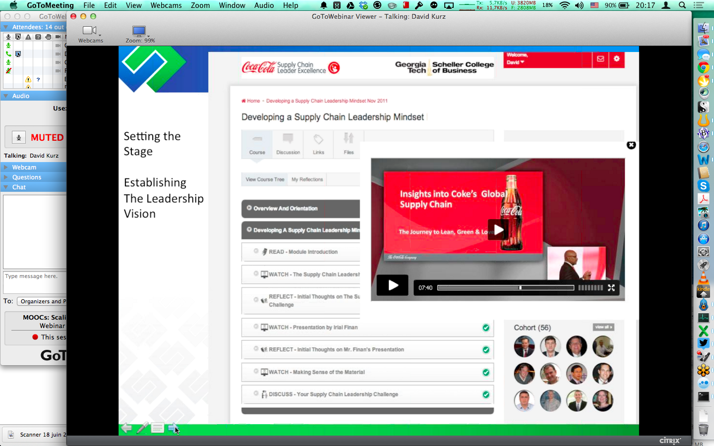
Task: Click the 'Type message here' chat input
Action: [x=35, y=282]
